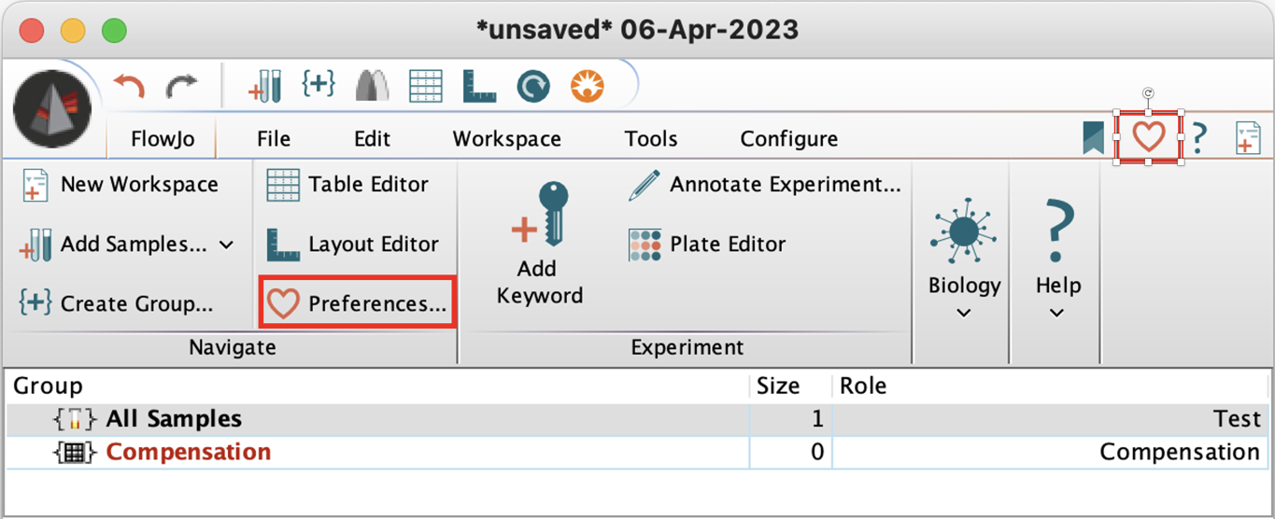
Task: Create a New Workspace
Action: (119, 185)
